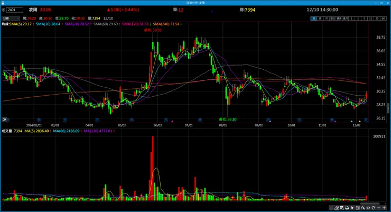391x212 pixels.
Task: Click the horizontal chart scrollbar thumb
Action: point(370,204)
